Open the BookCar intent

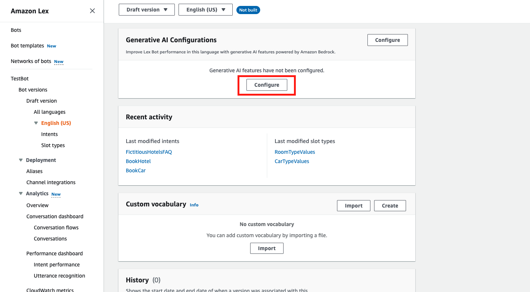136,170
